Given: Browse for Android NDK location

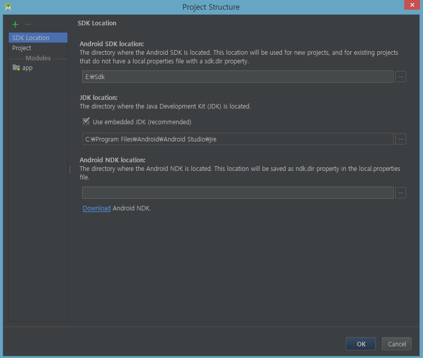Looking at the screenshot, I should pyautogui.click(x=401, y=193).
